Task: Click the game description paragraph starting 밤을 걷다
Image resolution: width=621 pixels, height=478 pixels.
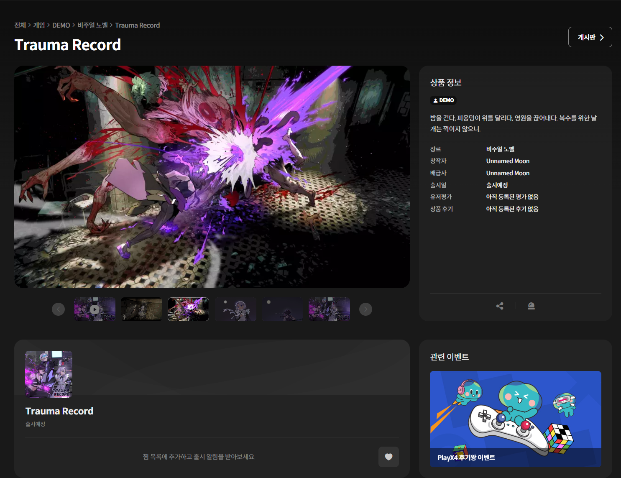Action: click(x=514, y=123)
